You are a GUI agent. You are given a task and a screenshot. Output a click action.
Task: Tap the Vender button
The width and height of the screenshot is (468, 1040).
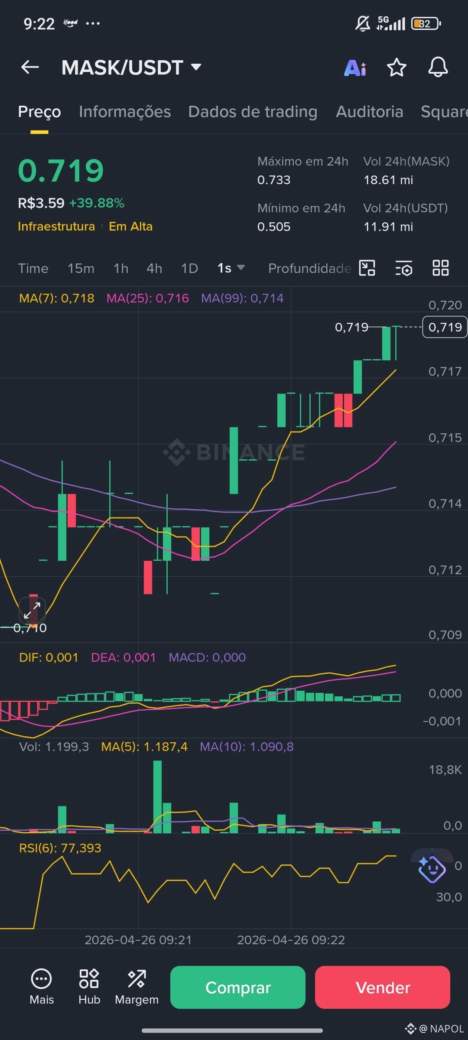[383, 987]
